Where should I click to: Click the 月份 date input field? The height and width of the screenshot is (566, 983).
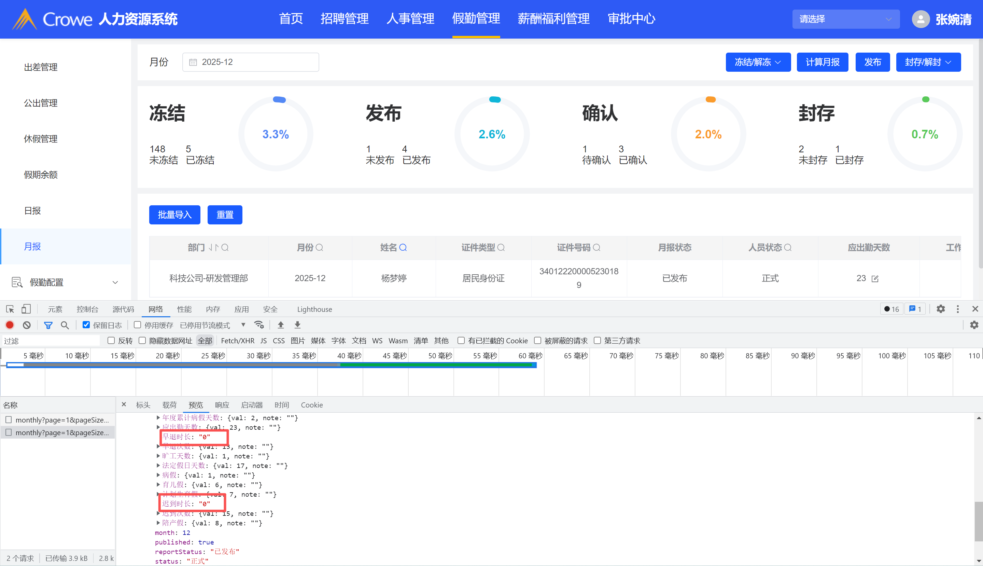[x=251, y=62]
